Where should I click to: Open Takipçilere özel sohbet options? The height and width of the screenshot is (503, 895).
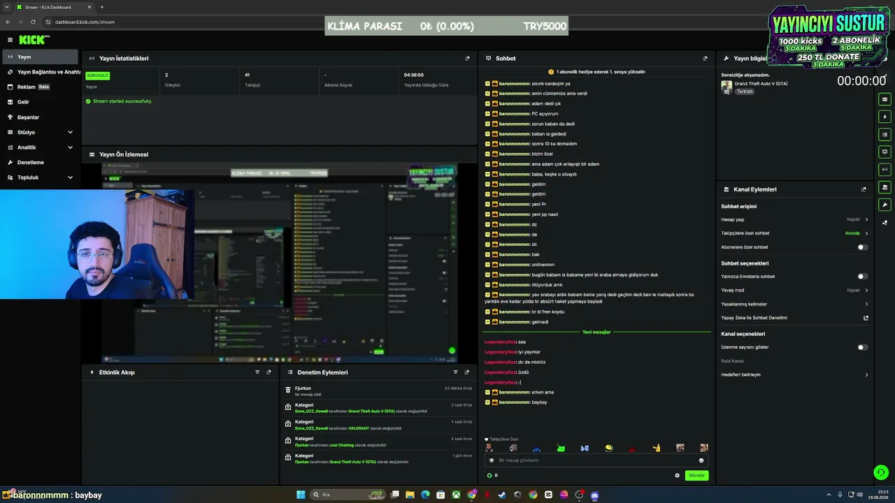[794, 233]
